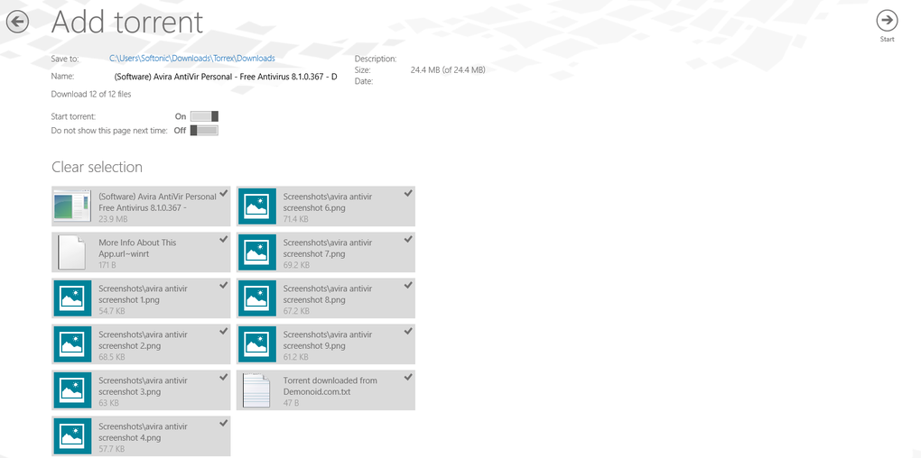The width and height of the screenshot is (921, 458).
Task: Uncheck screenshot 2.png checkmark
Action: coord(223,332)
